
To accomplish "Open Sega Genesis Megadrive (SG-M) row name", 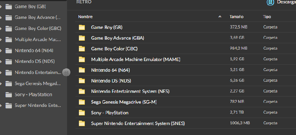I will pos(124,102).
